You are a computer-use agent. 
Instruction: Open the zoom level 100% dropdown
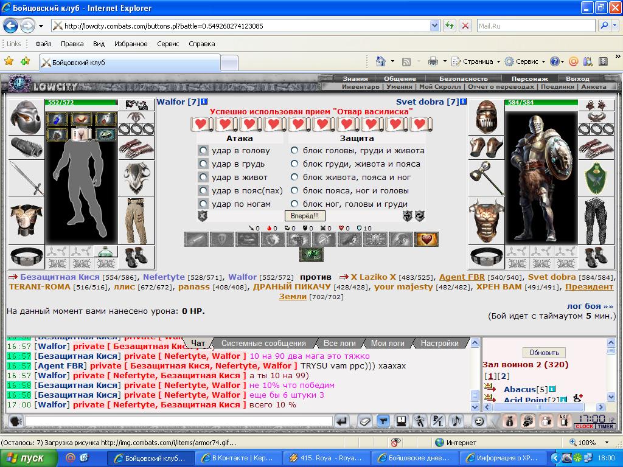pyautogui.click(x=607, y=443)
